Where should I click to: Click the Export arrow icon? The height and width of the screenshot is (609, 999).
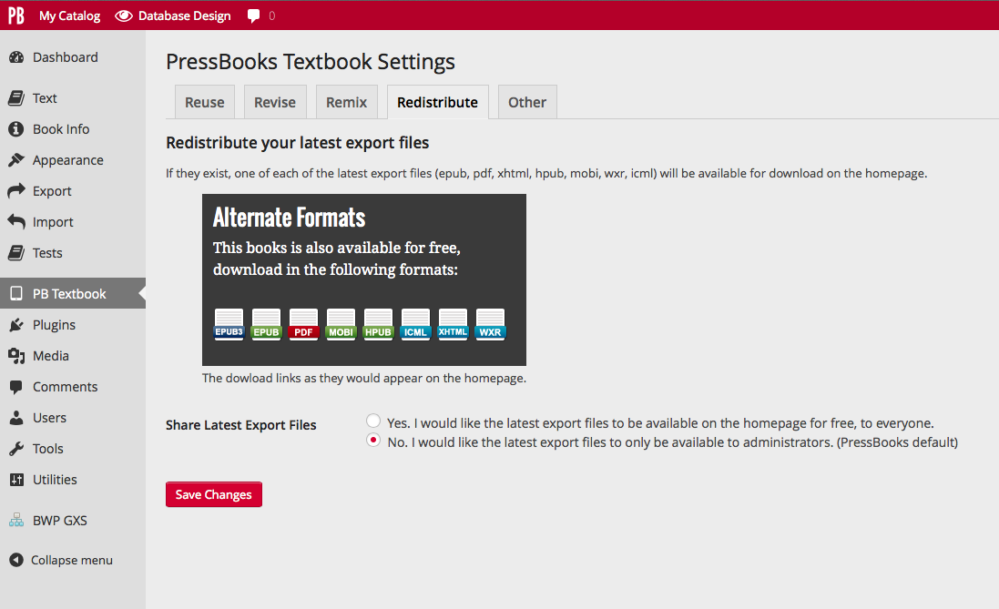click(x=15, y=191)
